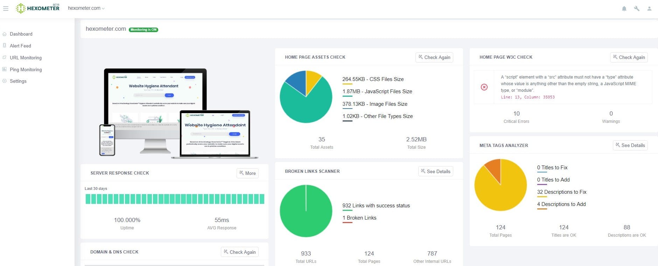Image resolution: width=658 pixels, height=266 pixels.
Task: See Details for Meta Tags Analyzer
Action: click(x=630, y=145)
